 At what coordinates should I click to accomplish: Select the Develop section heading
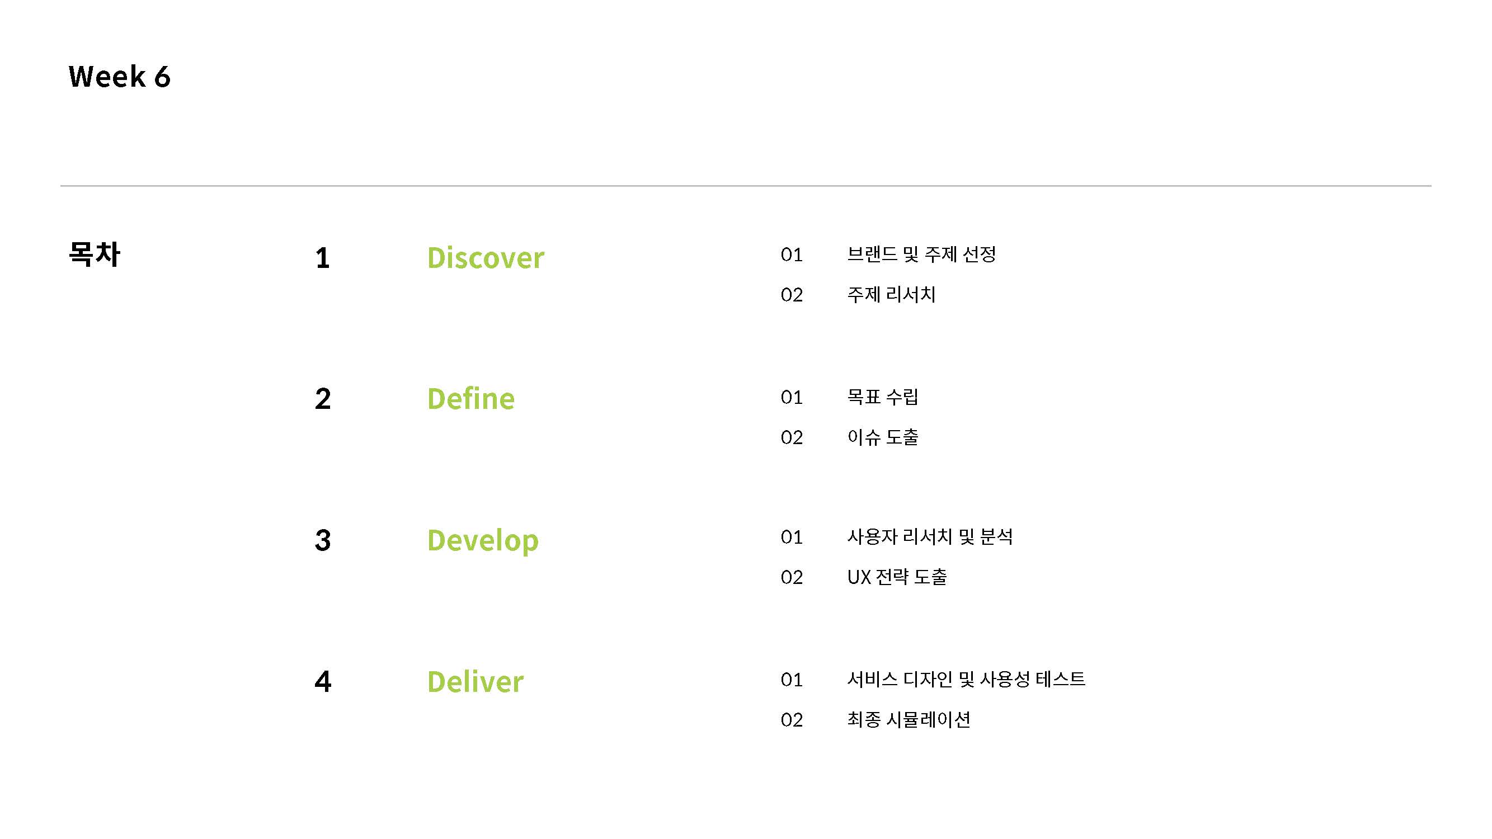(482, 540)
